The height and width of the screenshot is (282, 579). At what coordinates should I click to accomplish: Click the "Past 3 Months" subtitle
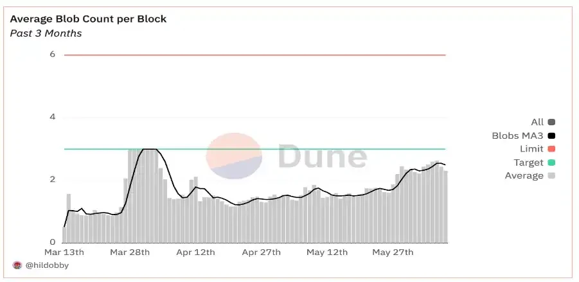(x=46, y=33)
